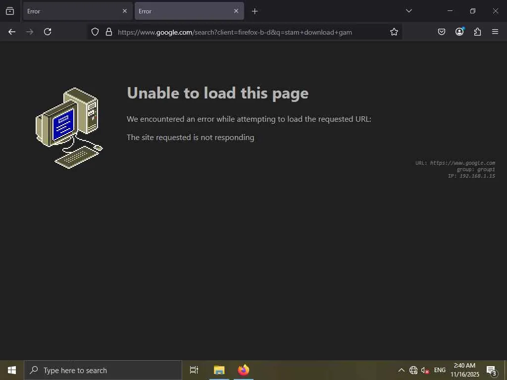Open tracking protection shield panel

95,32
